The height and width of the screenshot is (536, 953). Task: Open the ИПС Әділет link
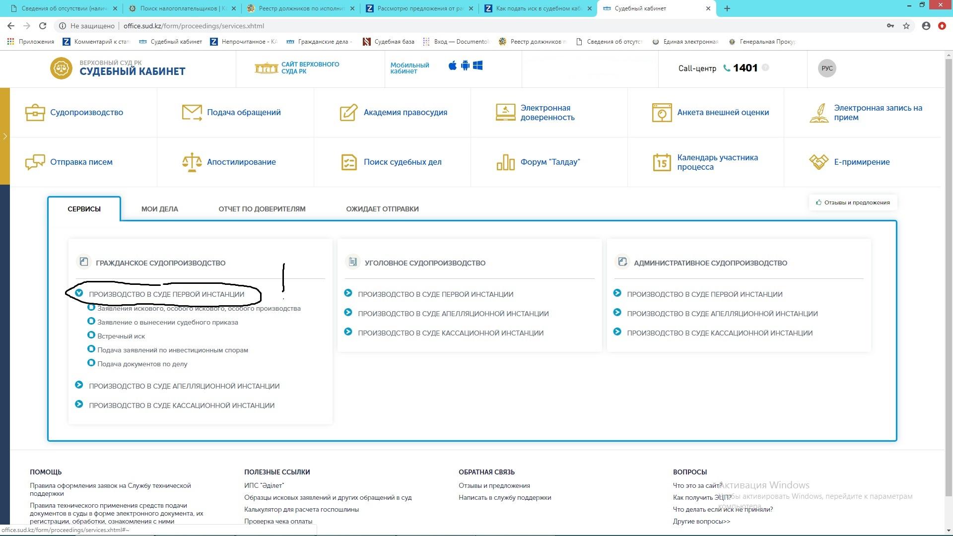coord(264,485)
